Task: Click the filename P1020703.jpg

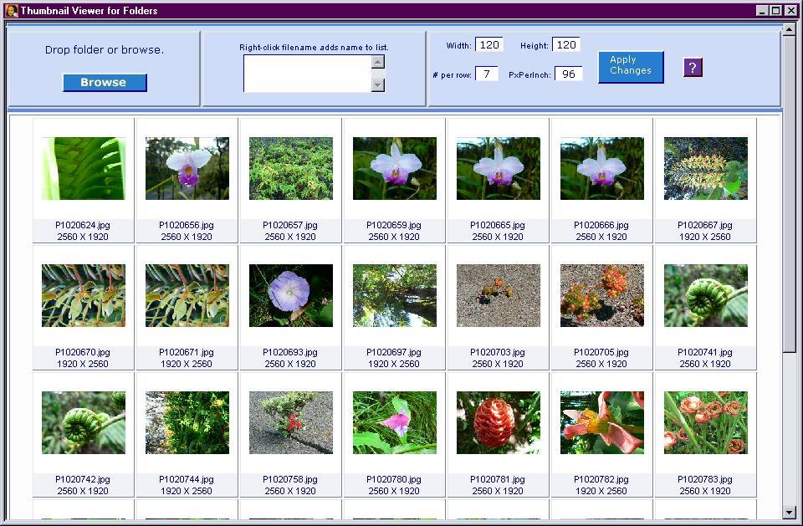Action: click(498, 352)
